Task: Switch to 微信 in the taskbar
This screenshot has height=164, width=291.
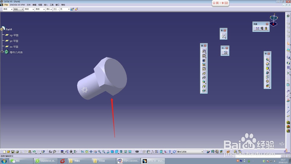Action: pos(21,161)
